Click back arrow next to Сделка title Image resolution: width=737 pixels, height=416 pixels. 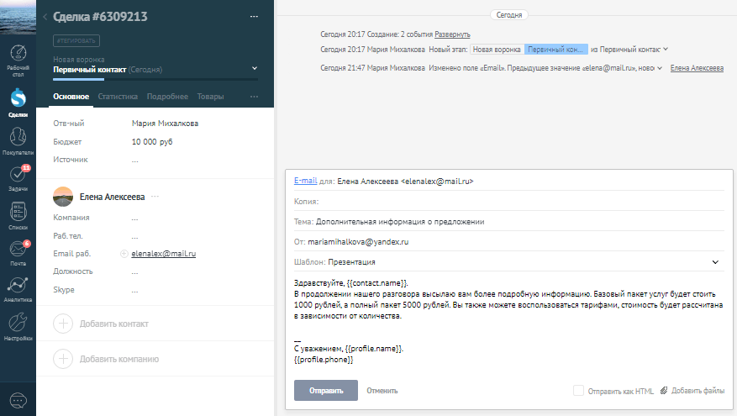pyautogui.click(x=44, y=17)
